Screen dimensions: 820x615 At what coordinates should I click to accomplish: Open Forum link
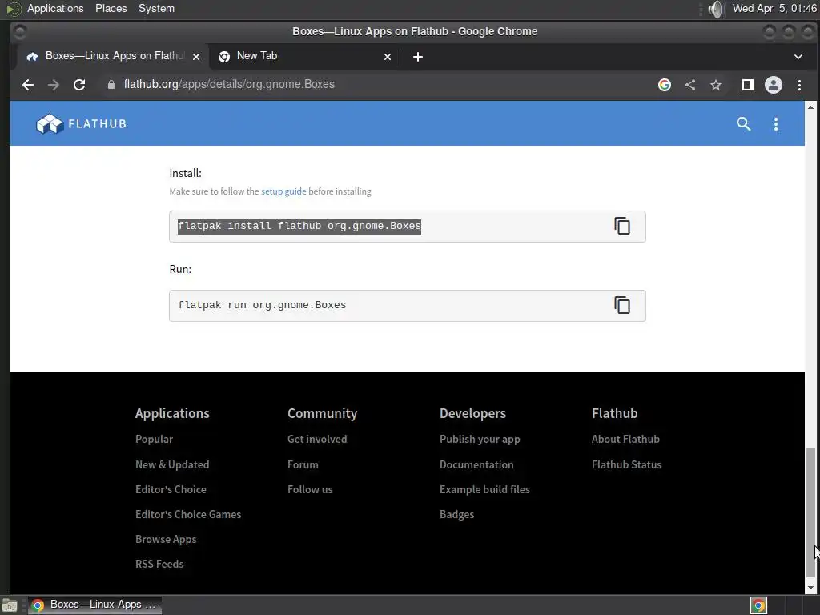tap(303, 464)
